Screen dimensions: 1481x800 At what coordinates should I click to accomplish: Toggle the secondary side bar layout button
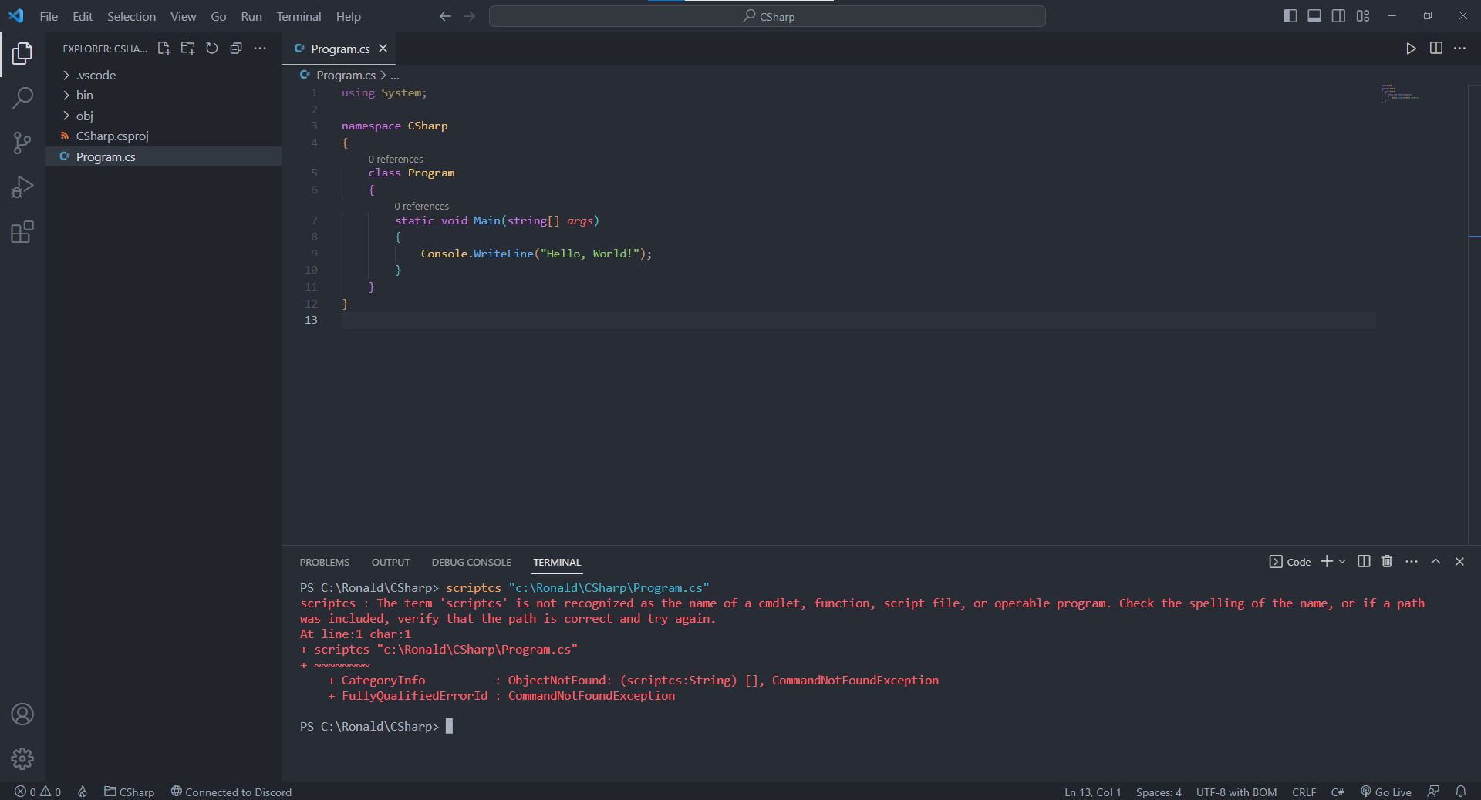tap(1338, 16)
